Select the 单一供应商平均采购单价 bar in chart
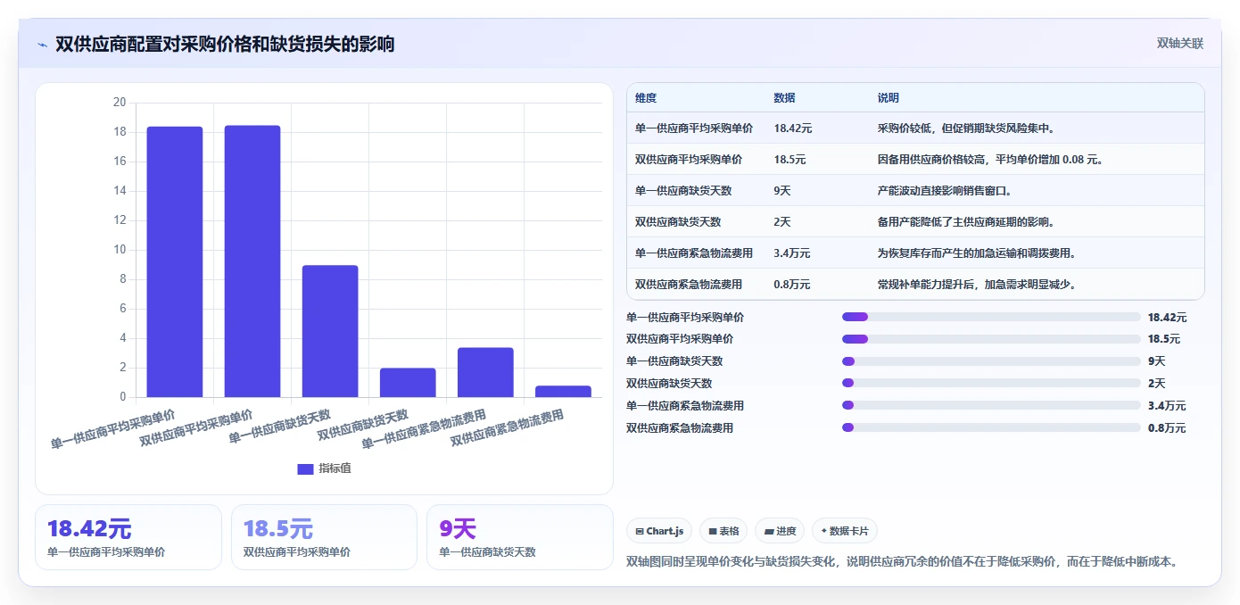The height and width of the screenshot is (605, 1240). point(175,261)
